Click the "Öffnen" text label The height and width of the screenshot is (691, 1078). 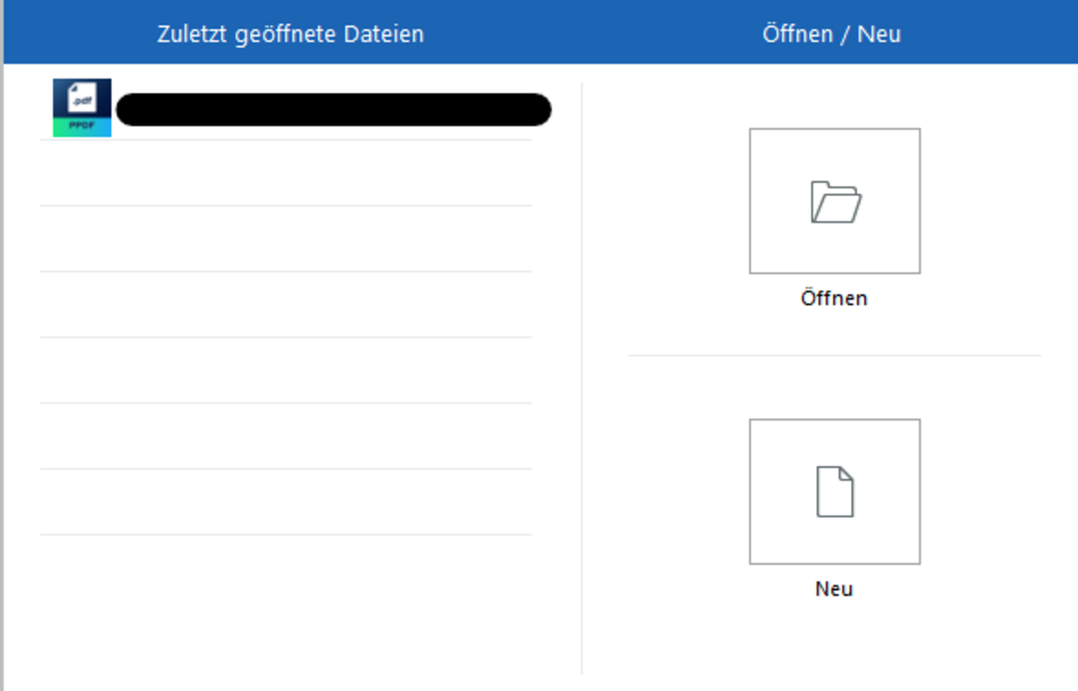[x=834, y=298]
